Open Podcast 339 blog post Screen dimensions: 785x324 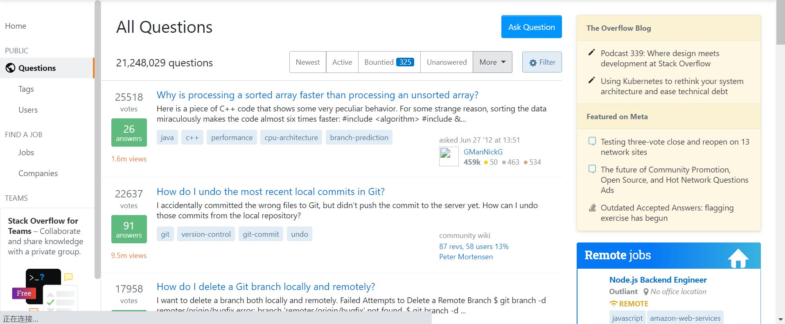pyautogui.click(x=660, y=59)
